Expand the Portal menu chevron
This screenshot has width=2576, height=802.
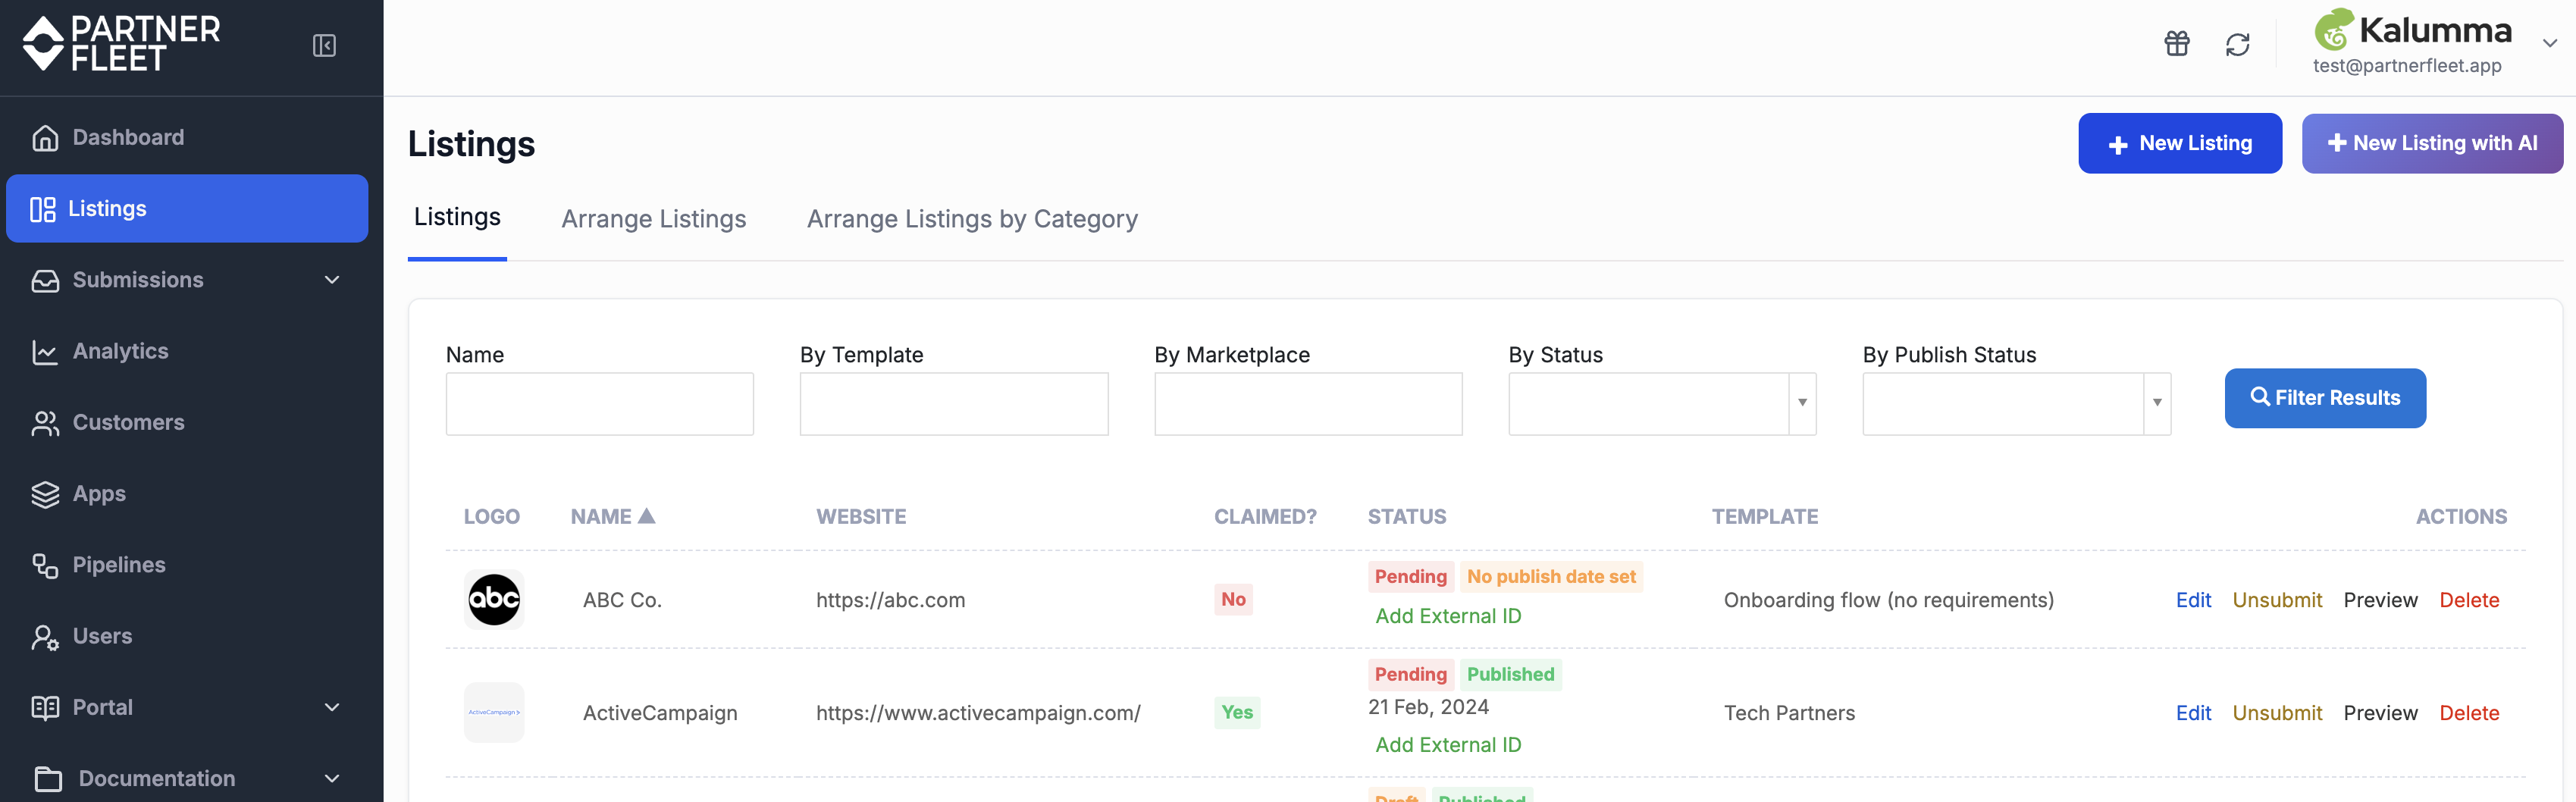(332, 707)
